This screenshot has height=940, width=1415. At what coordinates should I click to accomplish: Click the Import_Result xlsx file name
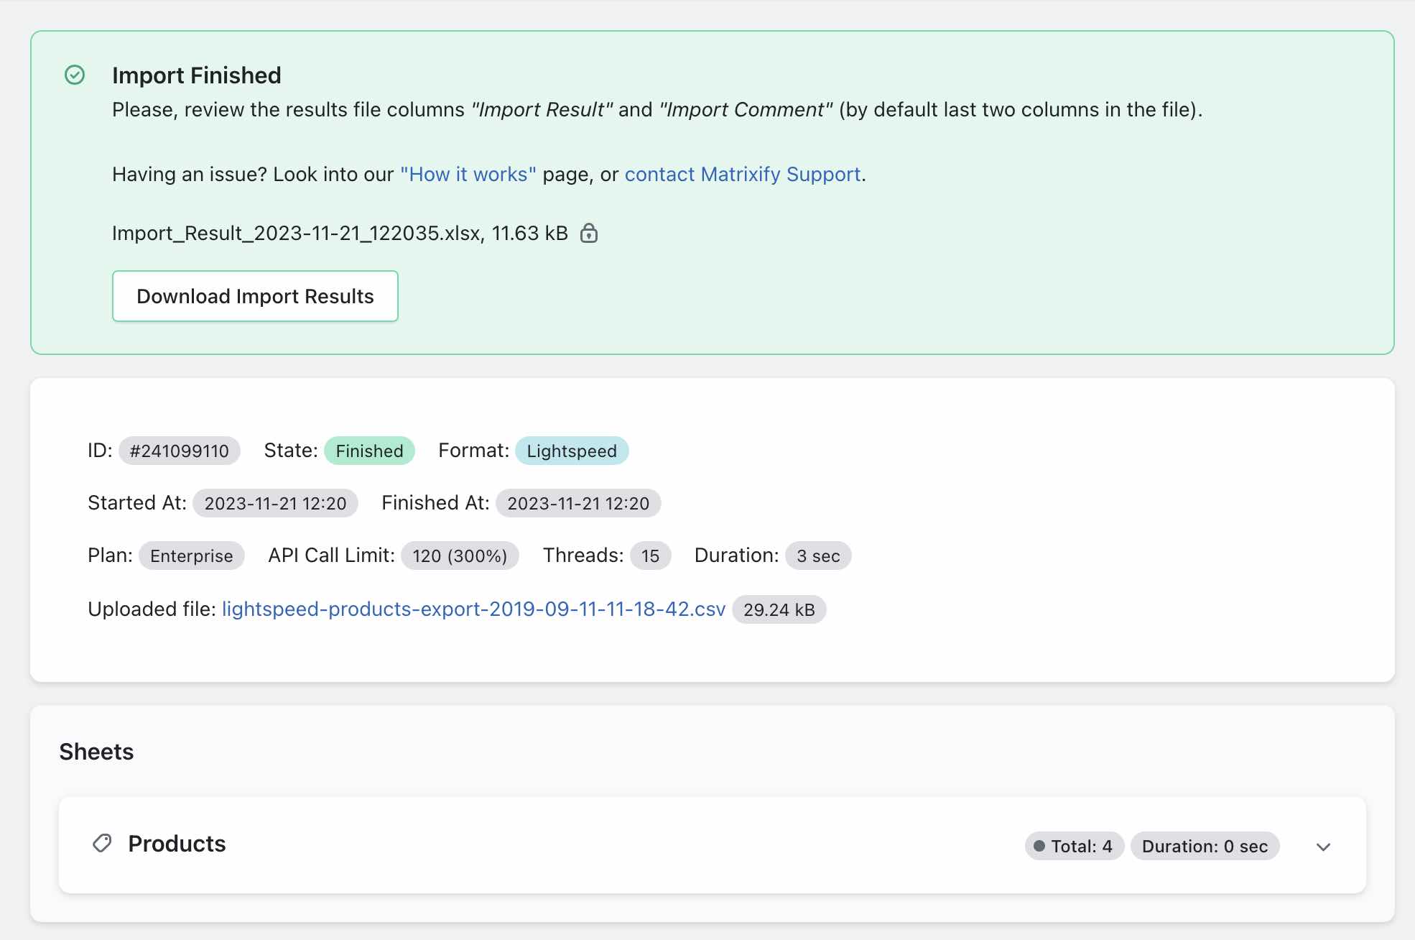pos(295,233)
